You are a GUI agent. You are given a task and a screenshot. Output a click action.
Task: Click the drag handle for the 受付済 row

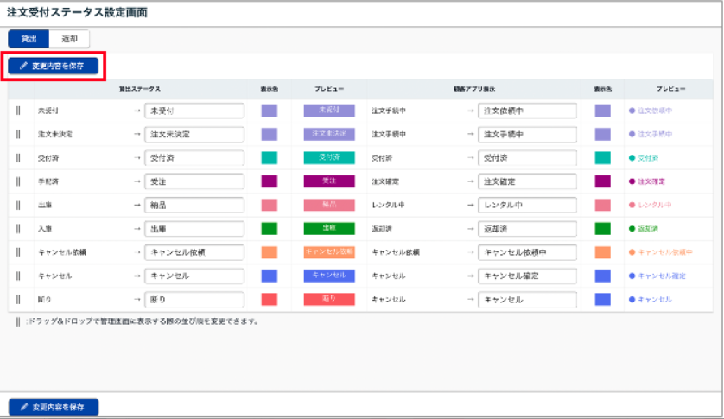coord(17,157)
